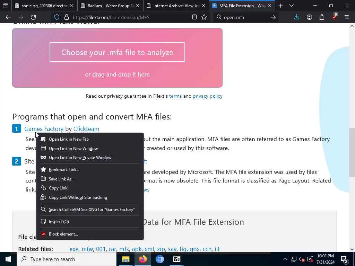This screenshot has height=266, width=355.
Task: Open the zip related file link
Action: click(x=161, y=249)
